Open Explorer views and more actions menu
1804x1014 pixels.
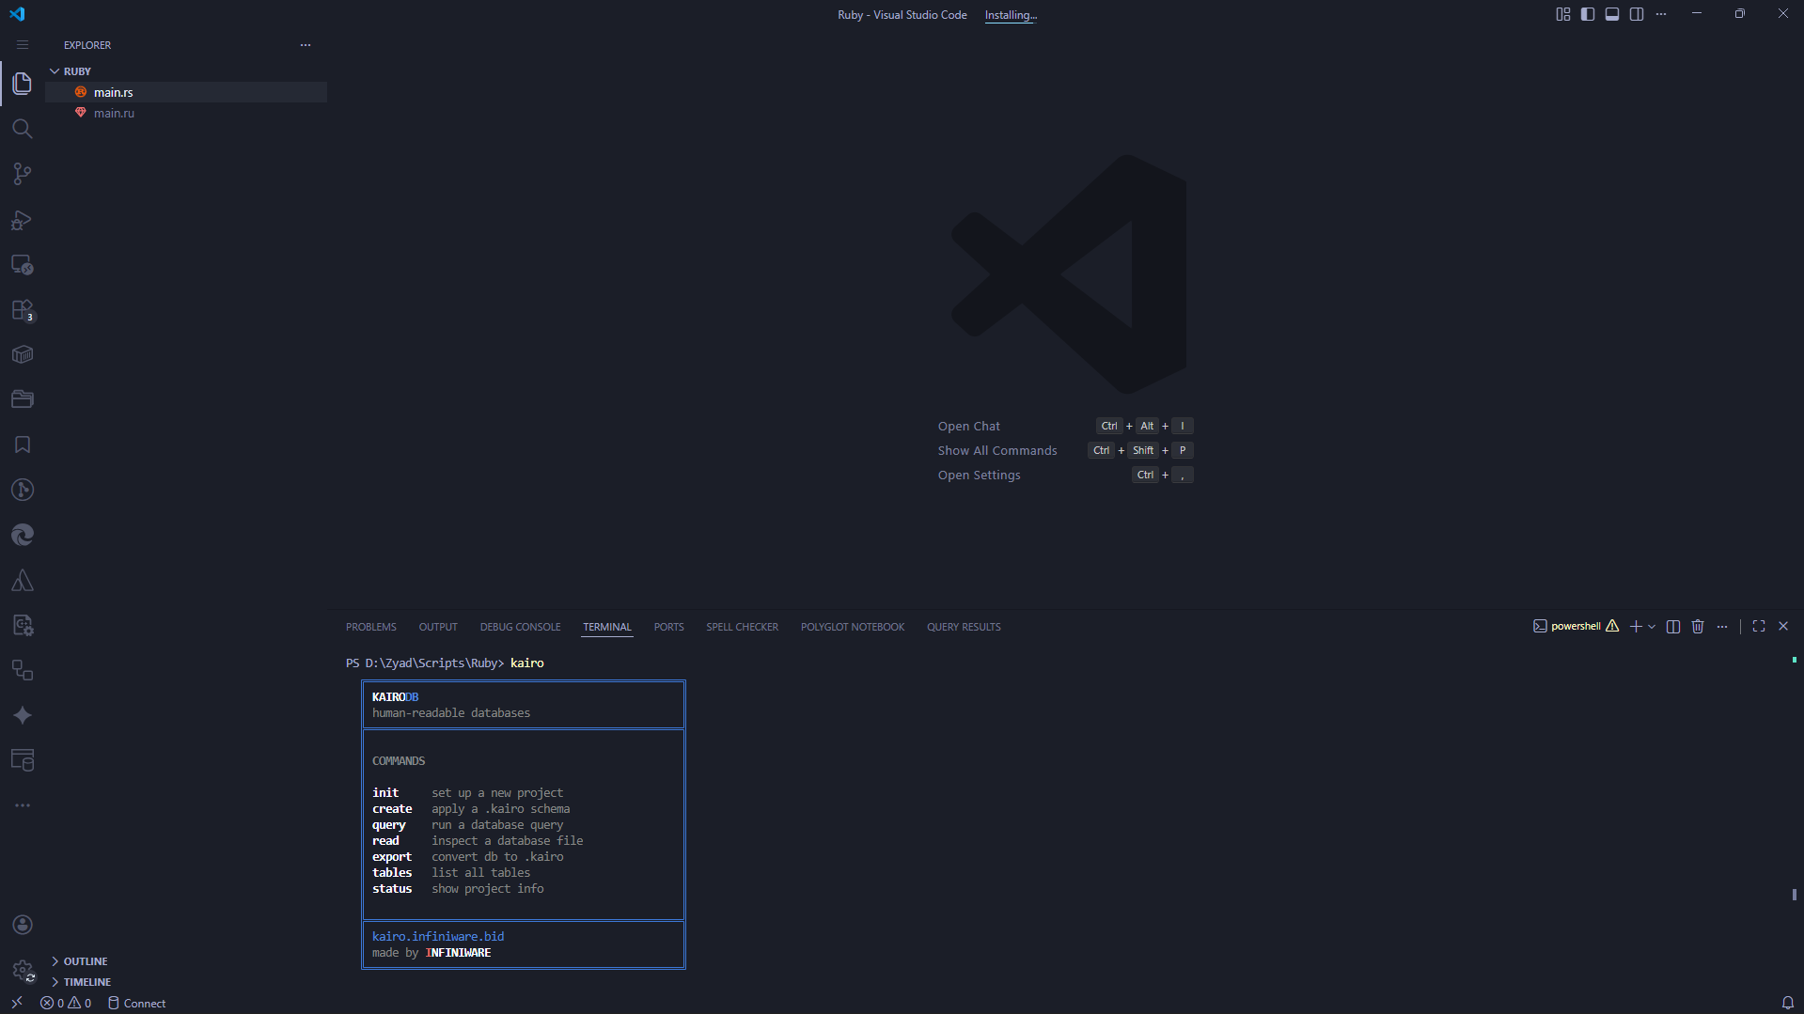[306, 45]
